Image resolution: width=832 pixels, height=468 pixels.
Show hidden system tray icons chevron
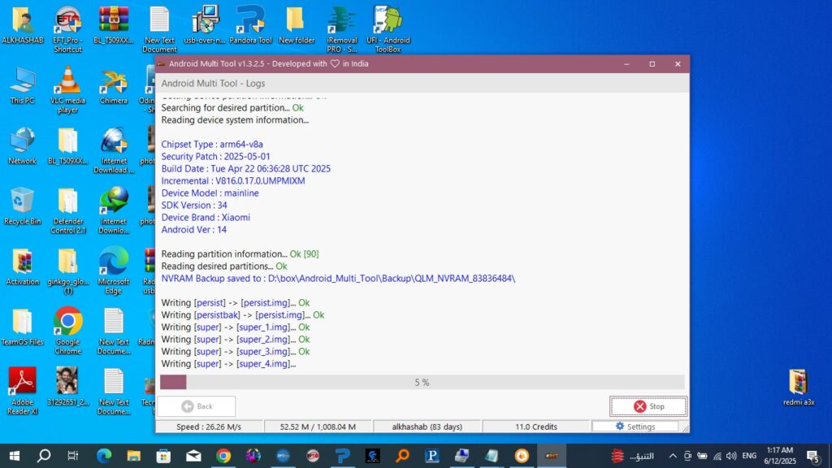673,456
